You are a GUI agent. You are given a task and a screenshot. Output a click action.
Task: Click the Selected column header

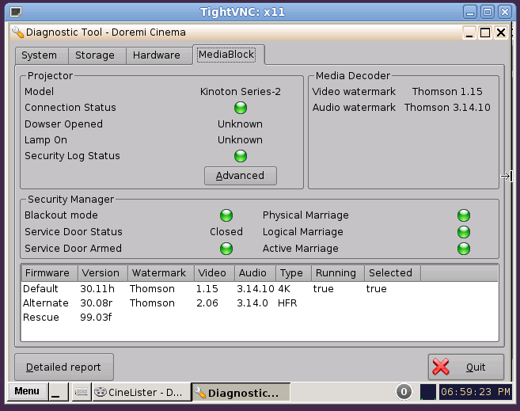tap(393, 273)
